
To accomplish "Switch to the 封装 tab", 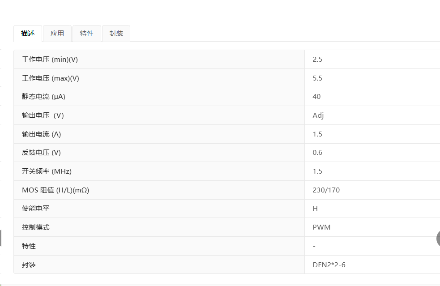I will click(x=116, y=34).
